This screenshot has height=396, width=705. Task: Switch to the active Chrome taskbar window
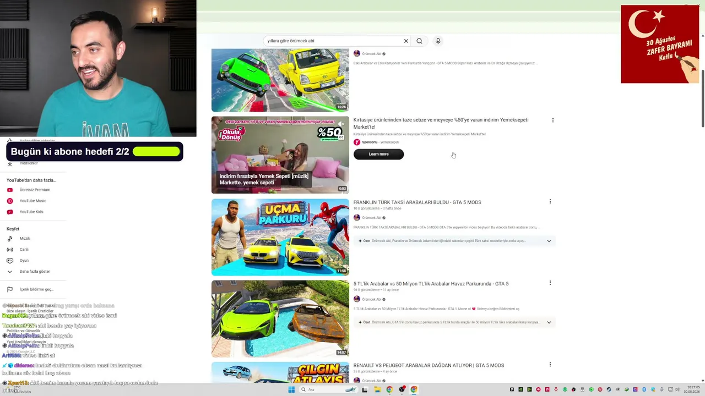pos(414,389)
